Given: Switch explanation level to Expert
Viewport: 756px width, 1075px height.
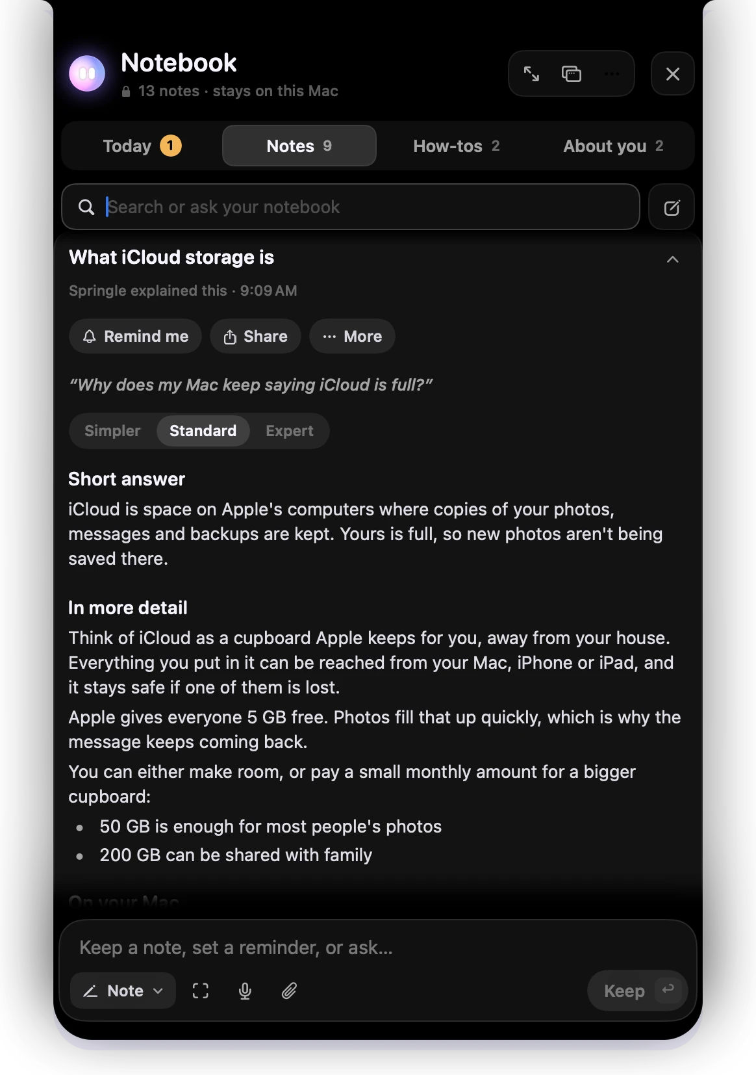Looking at the screenshot, I should click(x=290, y=431).
